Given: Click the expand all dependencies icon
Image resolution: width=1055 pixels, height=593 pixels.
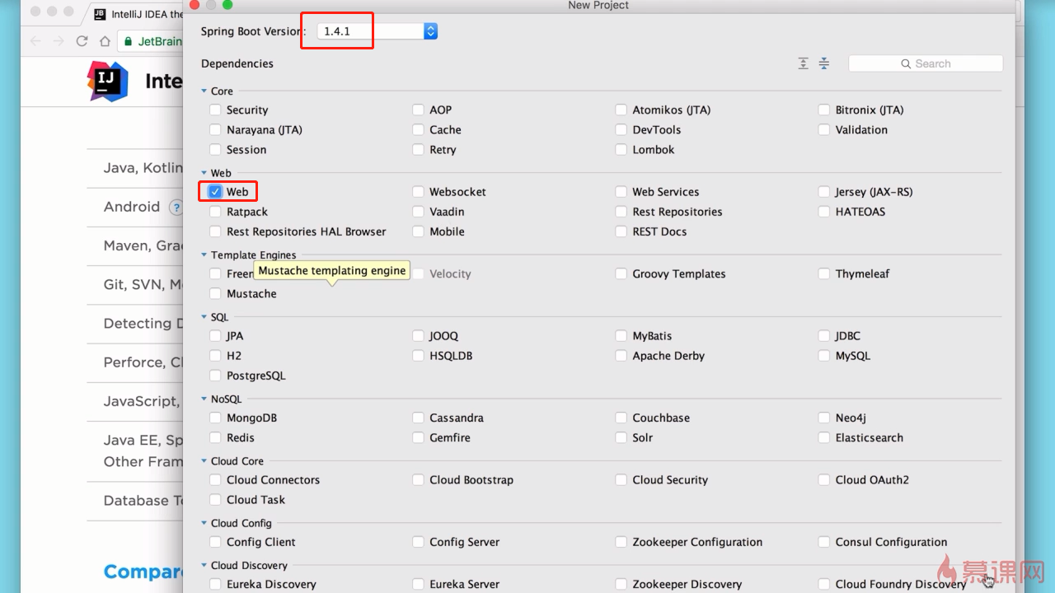Looking at the screenshot, I should pyautogui.click(x=803, y=63).
